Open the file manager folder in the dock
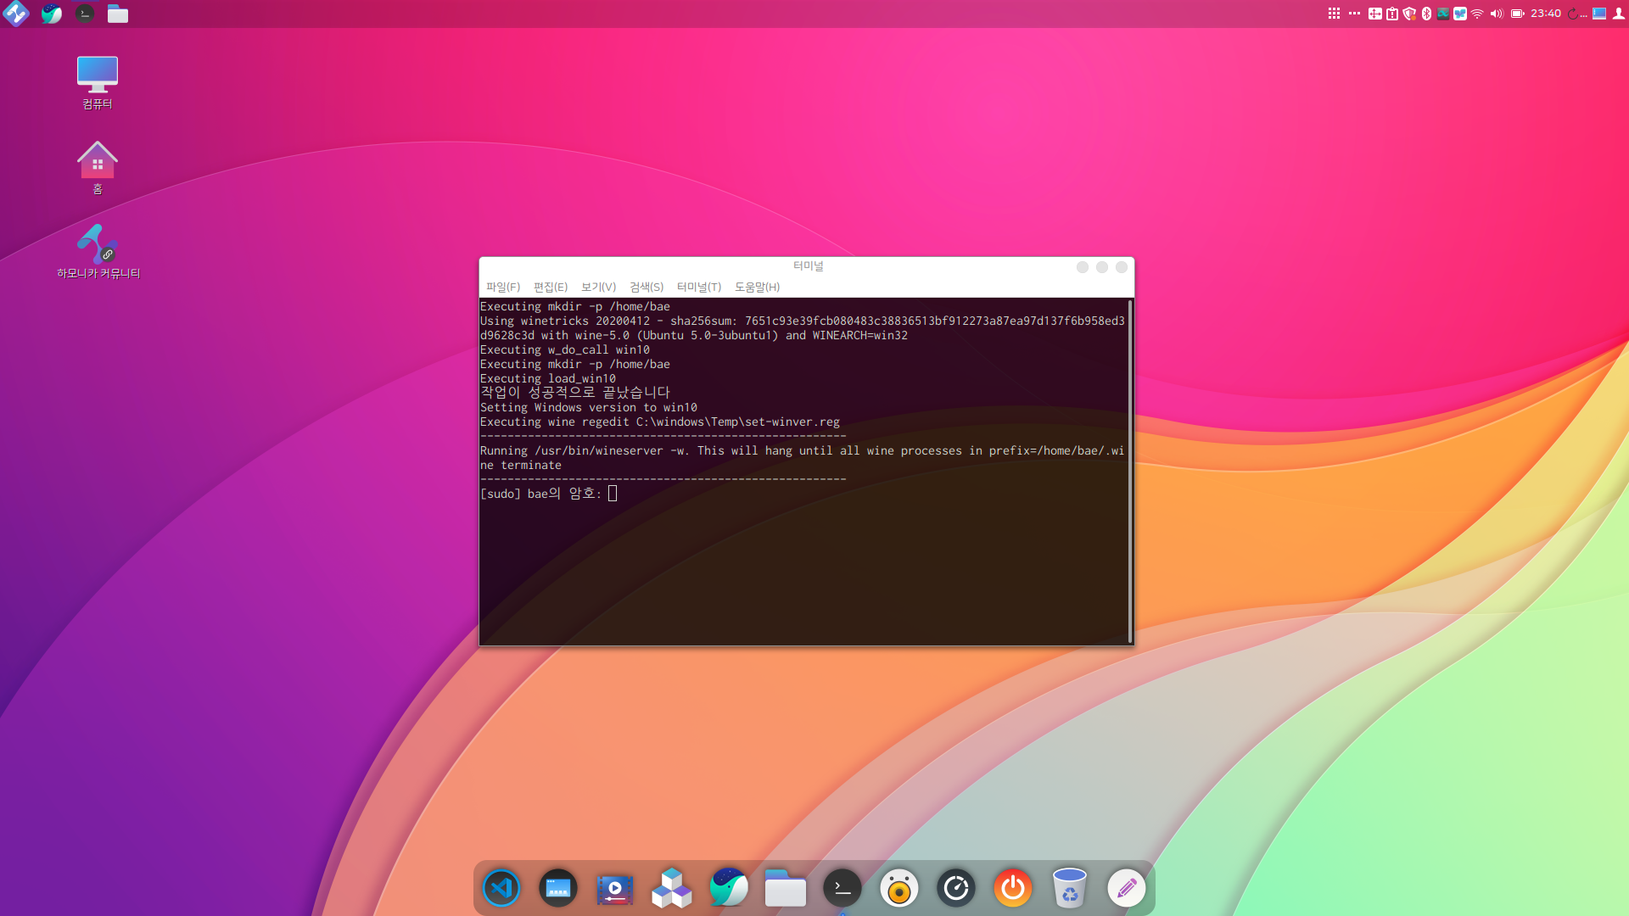Screen dimensions: 1629x916 coord(786,888)
